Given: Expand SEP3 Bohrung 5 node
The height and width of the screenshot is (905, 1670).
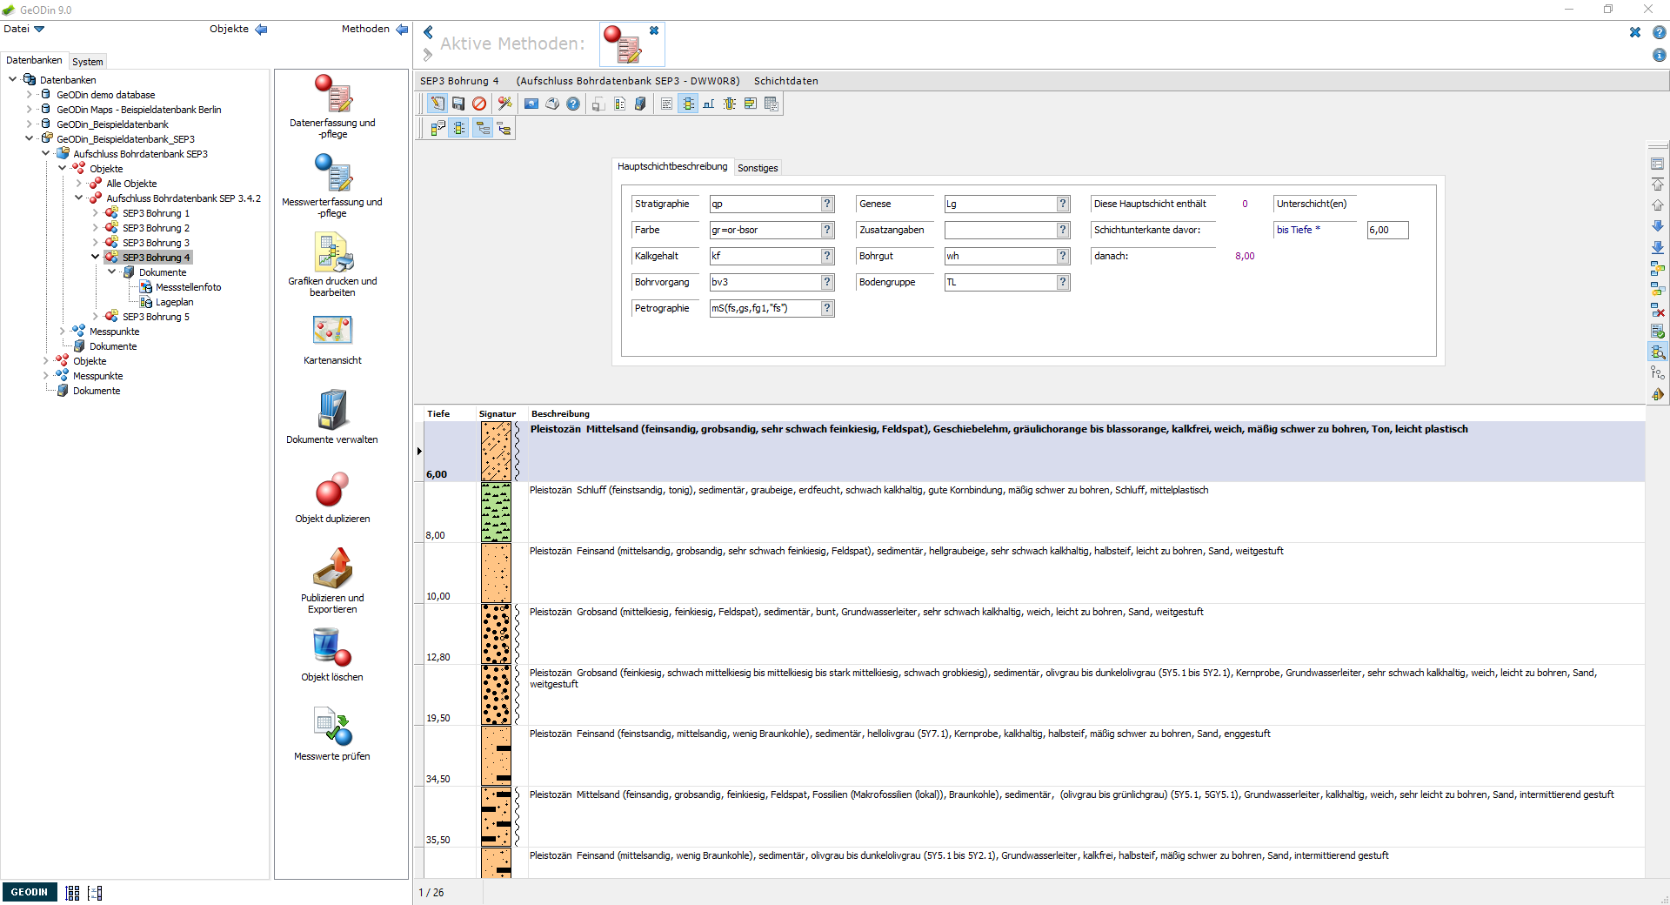Looking at the screenshot, I should point(96,316).
